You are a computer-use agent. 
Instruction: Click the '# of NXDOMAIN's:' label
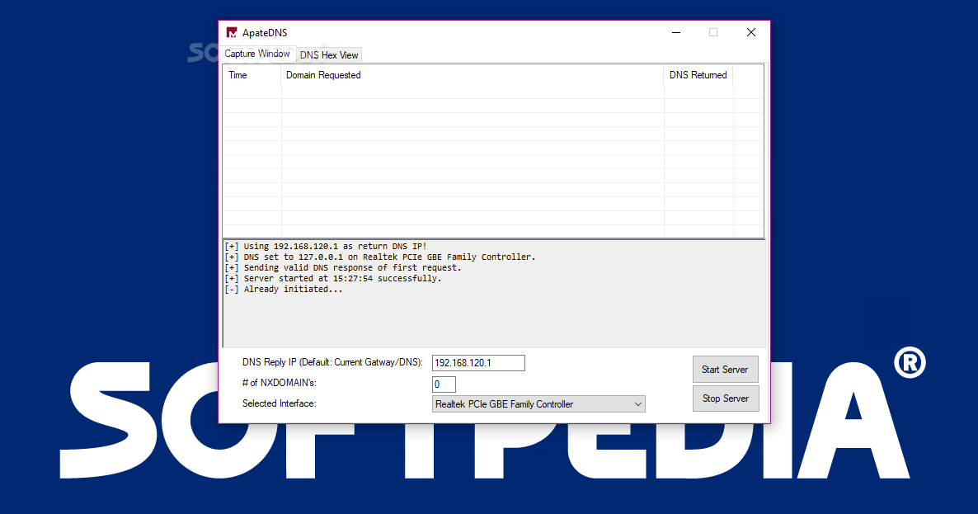[280, 383]
